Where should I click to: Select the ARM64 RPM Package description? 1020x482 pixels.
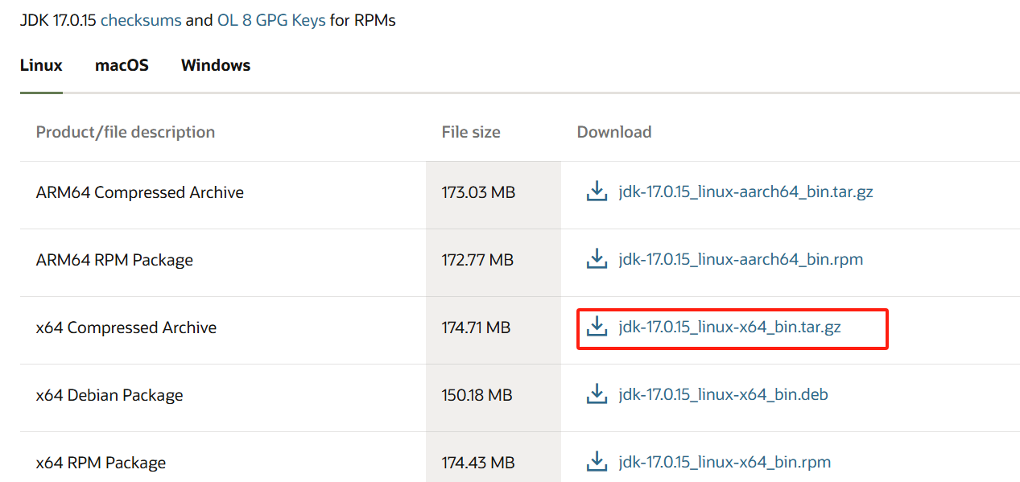tap(114, 260)
